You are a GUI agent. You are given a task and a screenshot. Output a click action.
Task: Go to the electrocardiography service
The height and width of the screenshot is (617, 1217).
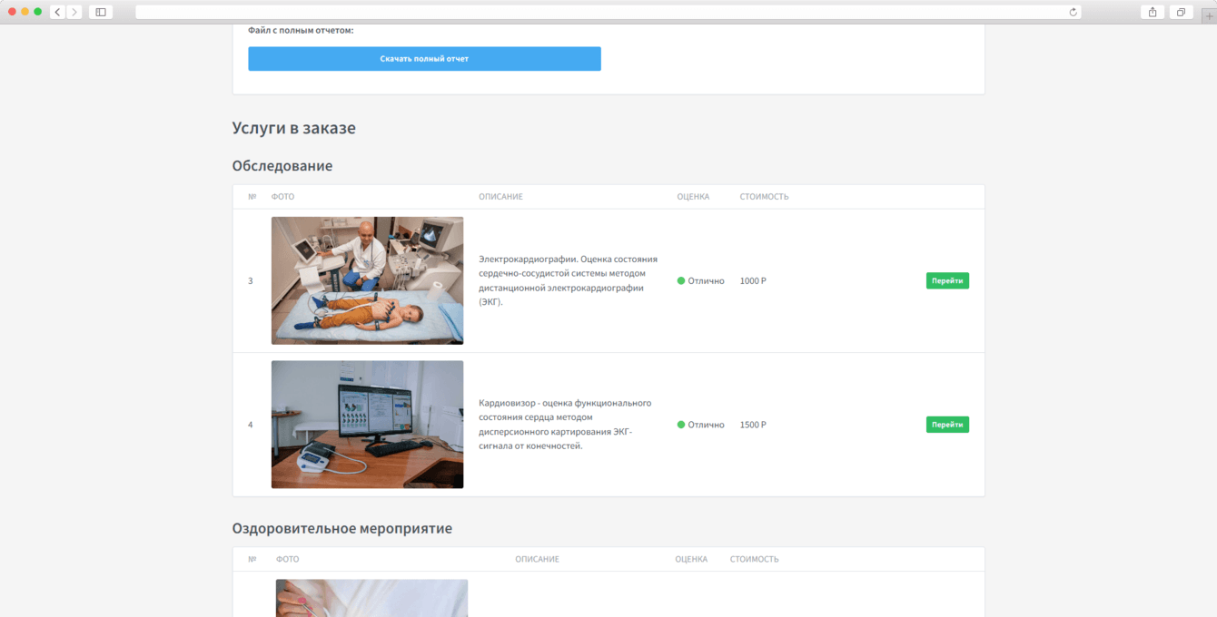point(947,281)
